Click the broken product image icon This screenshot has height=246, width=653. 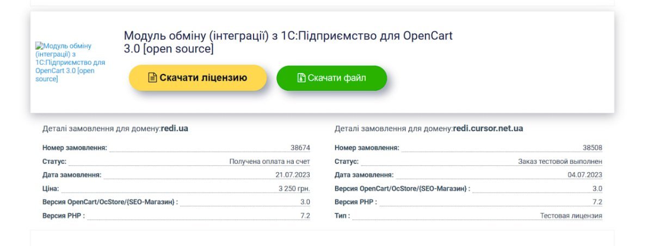pos(39,46)
